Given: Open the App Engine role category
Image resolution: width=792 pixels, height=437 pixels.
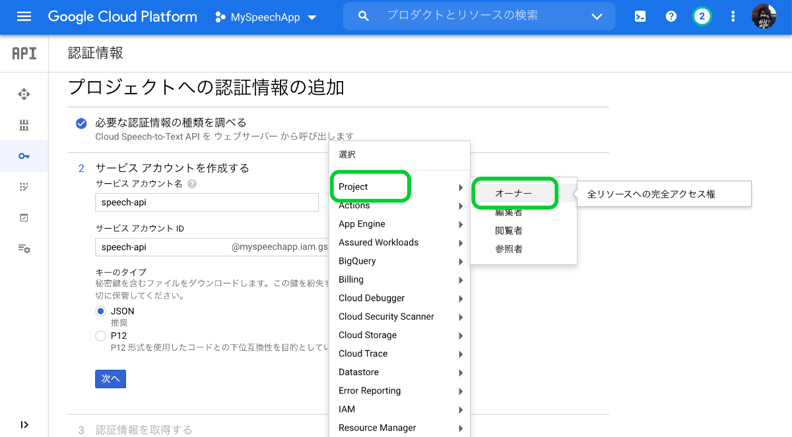Looking at the screenshot, I should coord(399,224).
